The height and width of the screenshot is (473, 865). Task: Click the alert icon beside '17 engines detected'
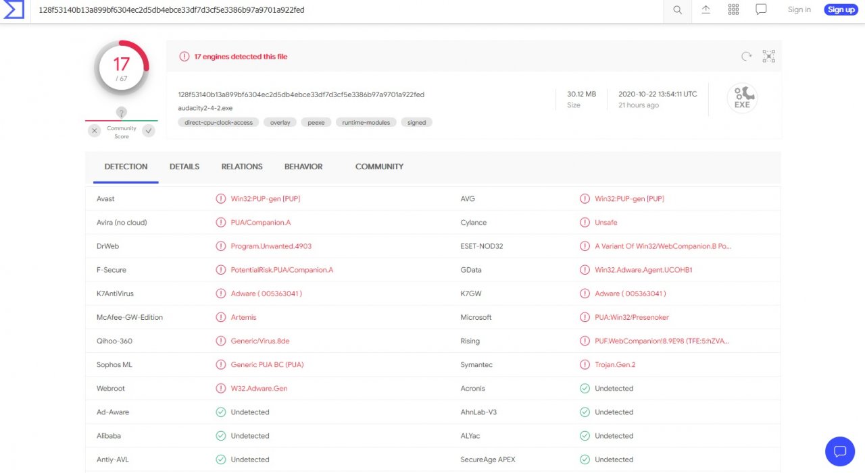click(184, 57)
